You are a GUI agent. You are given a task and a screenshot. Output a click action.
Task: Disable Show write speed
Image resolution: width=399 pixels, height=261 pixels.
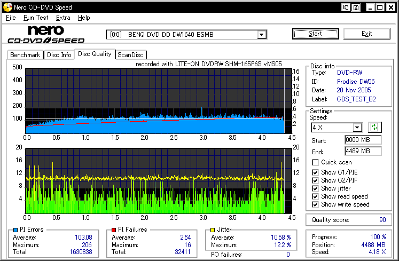(x=316, y=204)
